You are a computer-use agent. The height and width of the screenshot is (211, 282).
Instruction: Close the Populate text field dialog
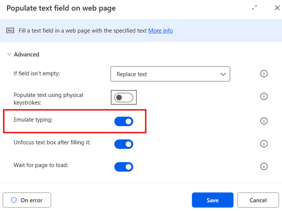tap(277, 8)
